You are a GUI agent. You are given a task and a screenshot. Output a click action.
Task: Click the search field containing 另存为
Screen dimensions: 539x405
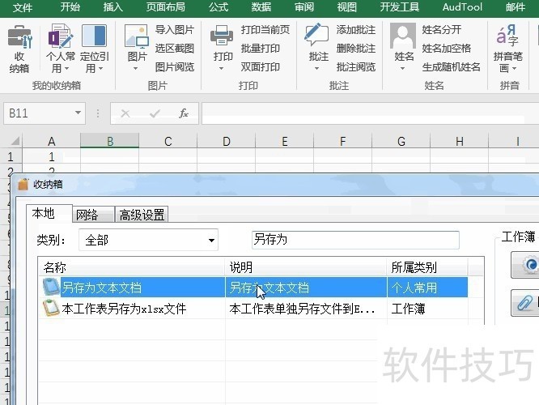click(355, 240)
